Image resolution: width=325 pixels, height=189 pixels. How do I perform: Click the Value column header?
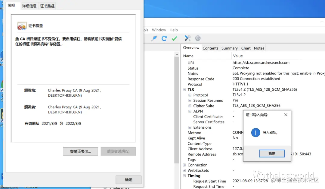point(278,56)
